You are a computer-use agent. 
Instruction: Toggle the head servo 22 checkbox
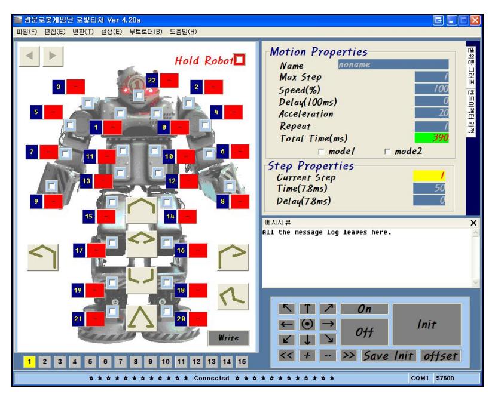click(138, 95)
